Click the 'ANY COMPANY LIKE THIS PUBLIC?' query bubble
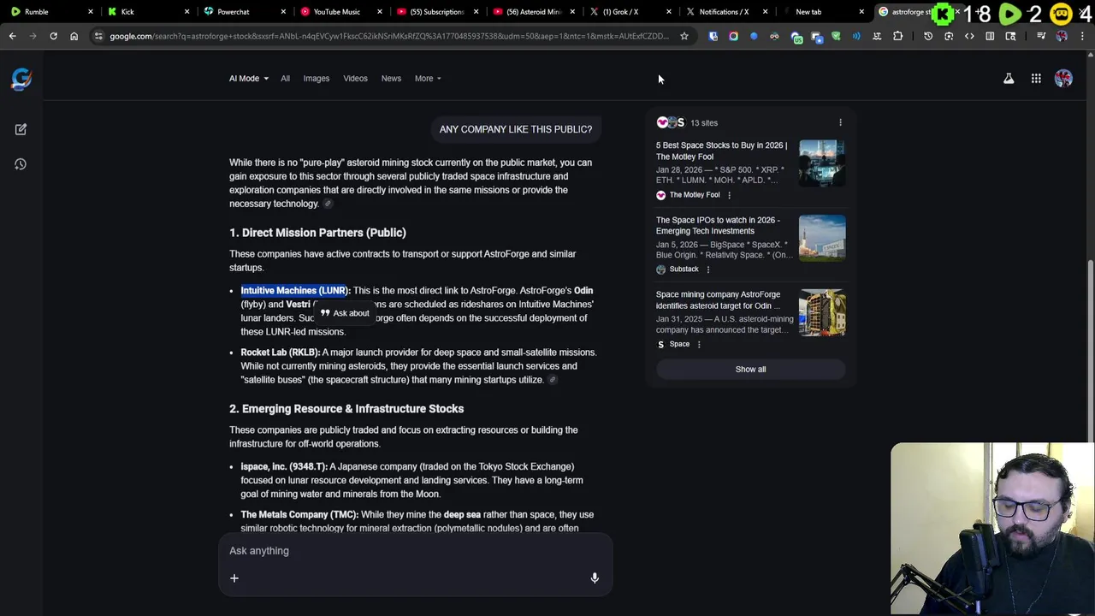 point(516,129)
